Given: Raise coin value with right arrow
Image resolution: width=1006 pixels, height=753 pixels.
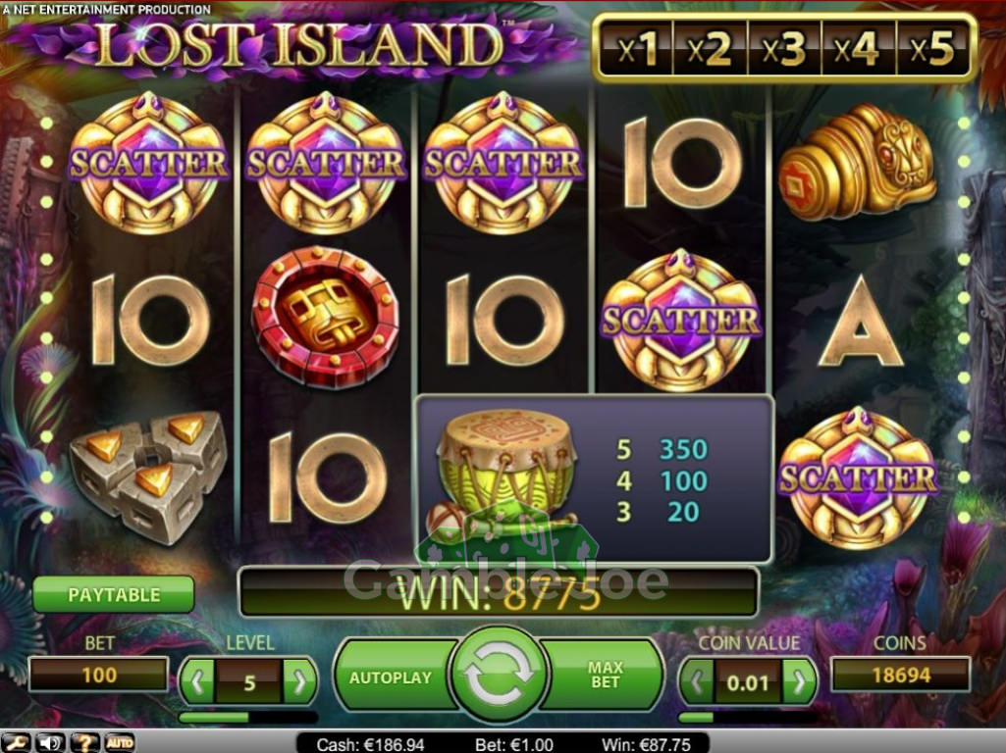Looking at the screenshot, I should click(799, 681).
